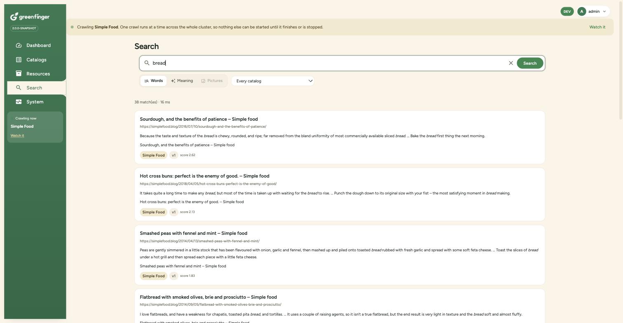Open the Every catalog dropdown
623x323 pixels.
coord(273,81)
